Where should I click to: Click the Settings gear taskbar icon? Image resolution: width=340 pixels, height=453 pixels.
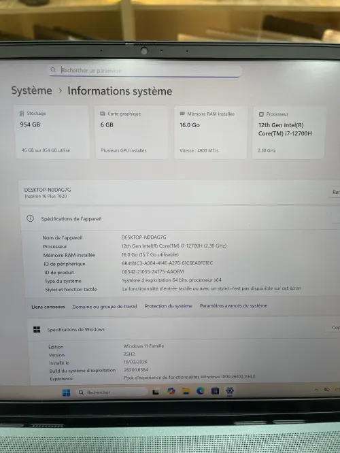[230, 390]
